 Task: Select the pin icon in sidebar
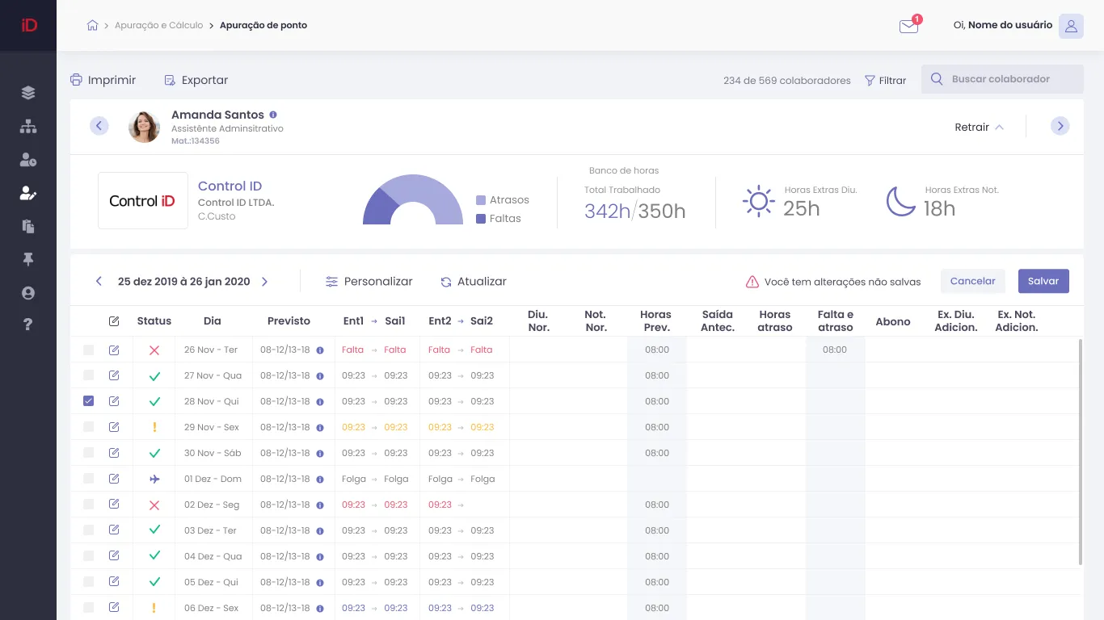pos(28,259)
